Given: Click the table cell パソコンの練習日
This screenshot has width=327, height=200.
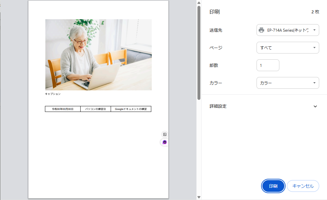Looking at the screenshot, I should 96,109.
